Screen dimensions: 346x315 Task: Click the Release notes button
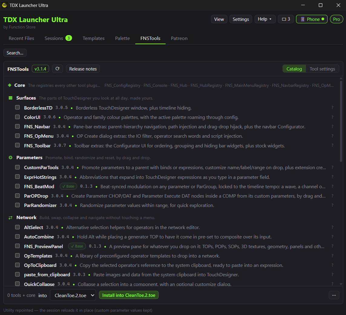click(x=83, y=69)
